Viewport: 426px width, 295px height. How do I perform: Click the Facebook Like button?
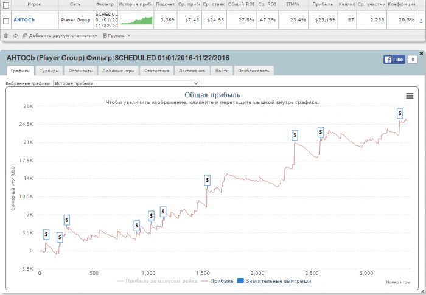[x=394, y=60]
